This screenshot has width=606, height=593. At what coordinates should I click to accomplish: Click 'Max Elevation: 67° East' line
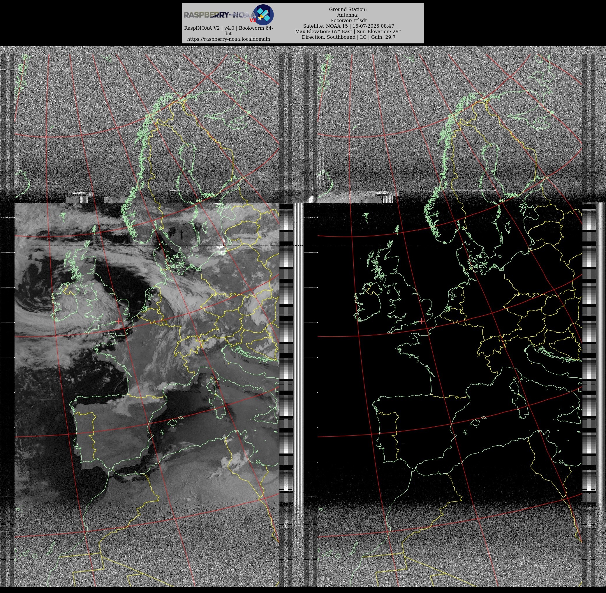pos(348,31)
